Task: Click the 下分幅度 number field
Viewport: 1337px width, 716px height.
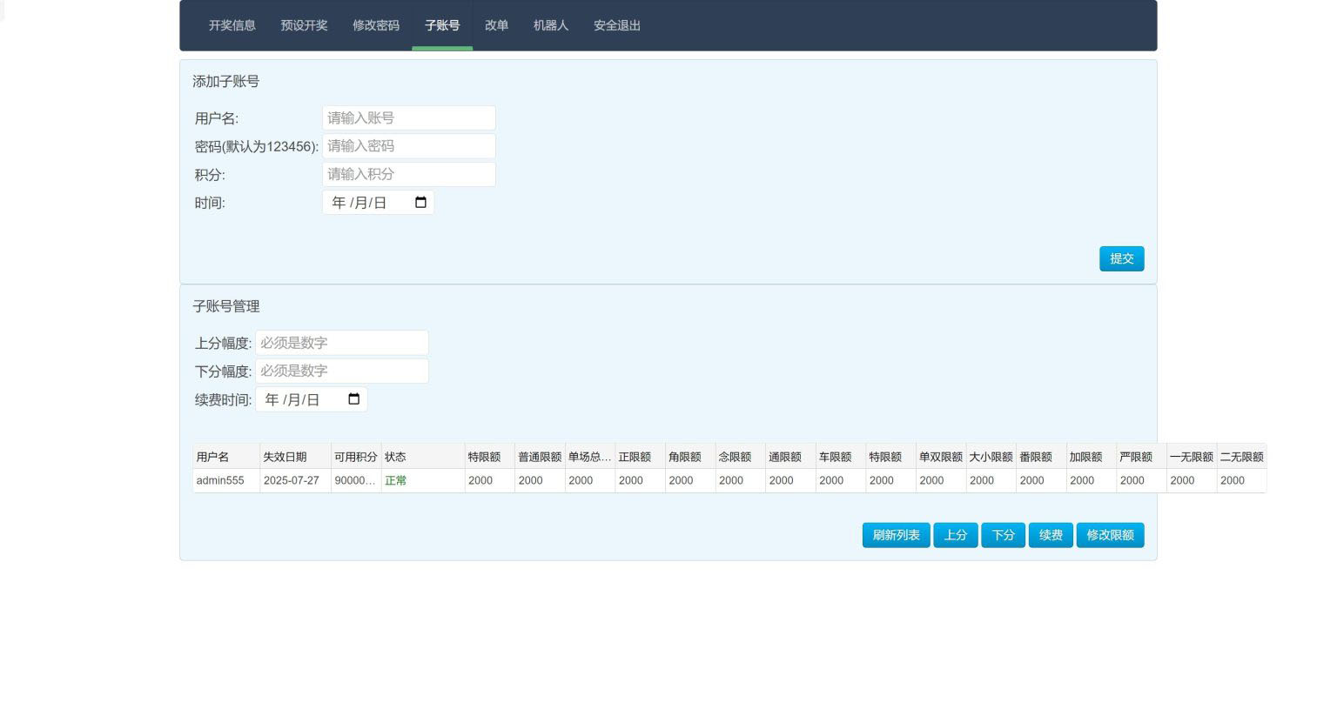Action: click(341, 371)
